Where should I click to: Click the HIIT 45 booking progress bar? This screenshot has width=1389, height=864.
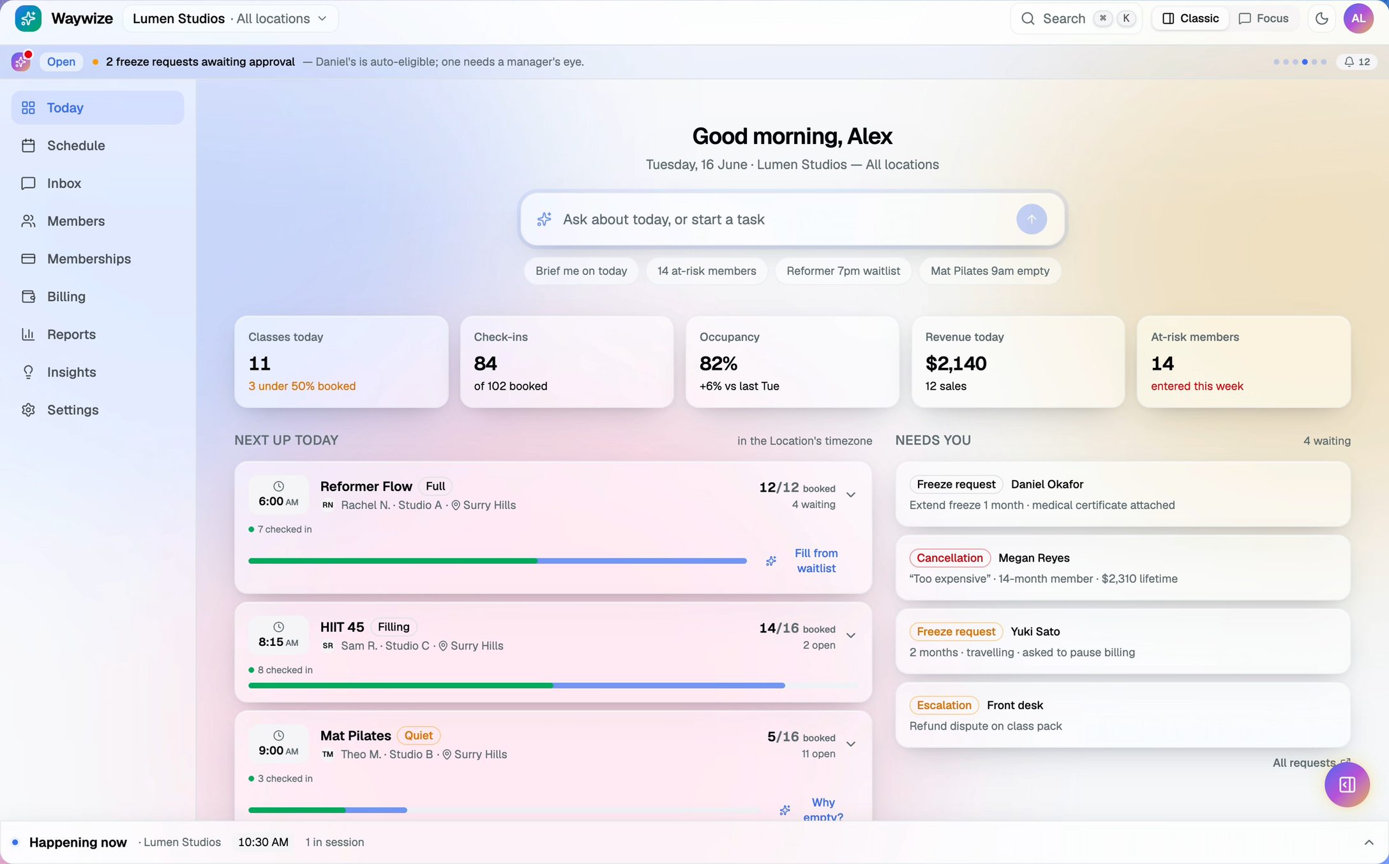(553, 685)
